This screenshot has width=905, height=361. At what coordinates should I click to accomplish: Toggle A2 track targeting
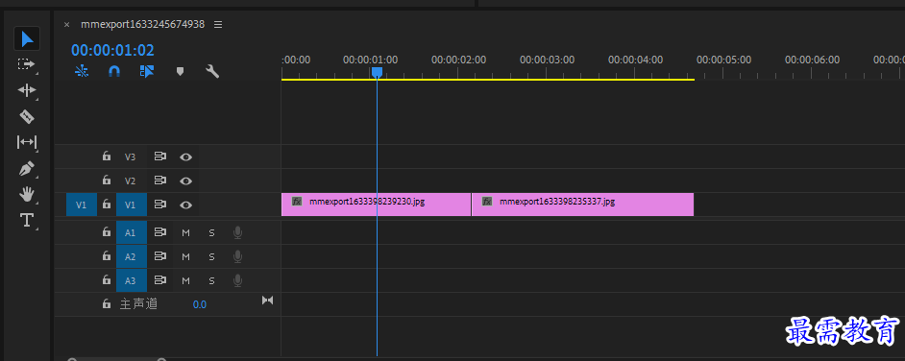(131, 256)
